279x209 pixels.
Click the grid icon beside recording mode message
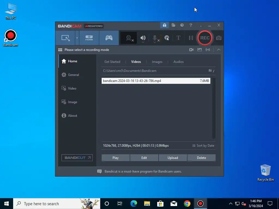click(60, 50)
